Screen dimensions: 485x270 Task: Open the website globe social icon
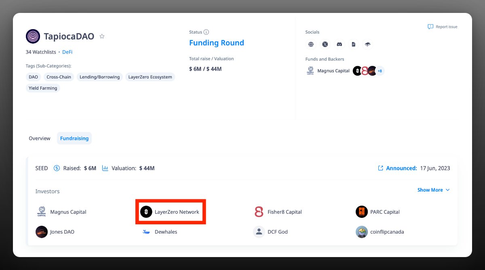(311, 44)
